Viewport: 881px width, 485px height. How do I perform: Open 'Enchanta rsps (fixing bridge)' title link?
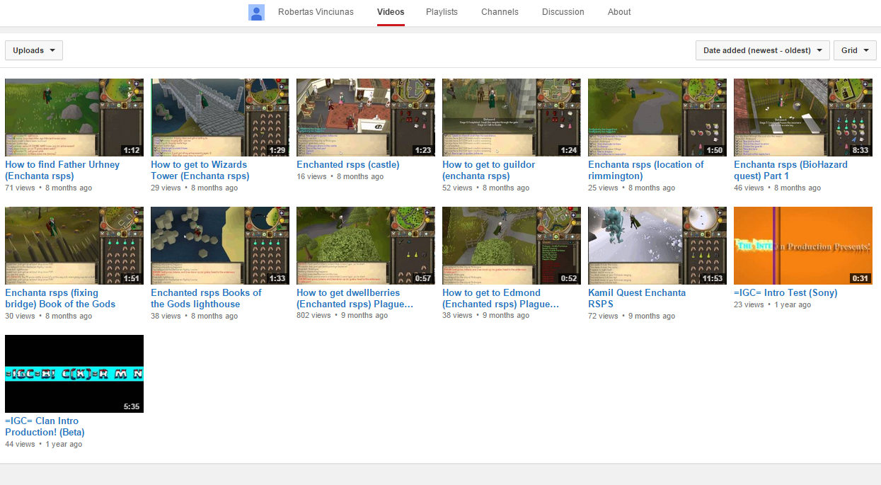coord(60,298)
